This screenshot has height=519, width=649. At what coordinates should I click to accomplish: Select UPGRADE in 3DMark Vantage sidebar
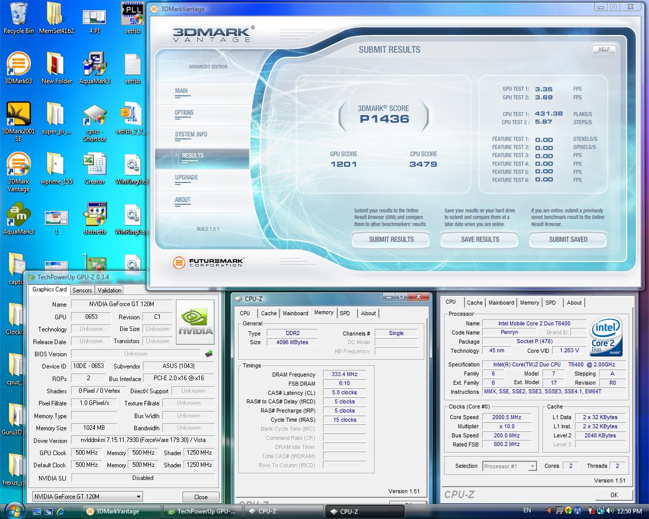tap(186, 177)
